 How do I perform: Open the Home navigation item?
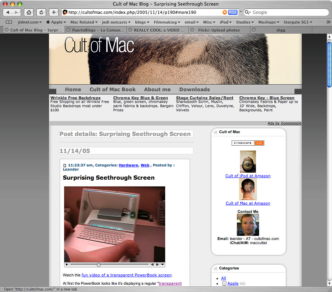[x=73, y=89]
